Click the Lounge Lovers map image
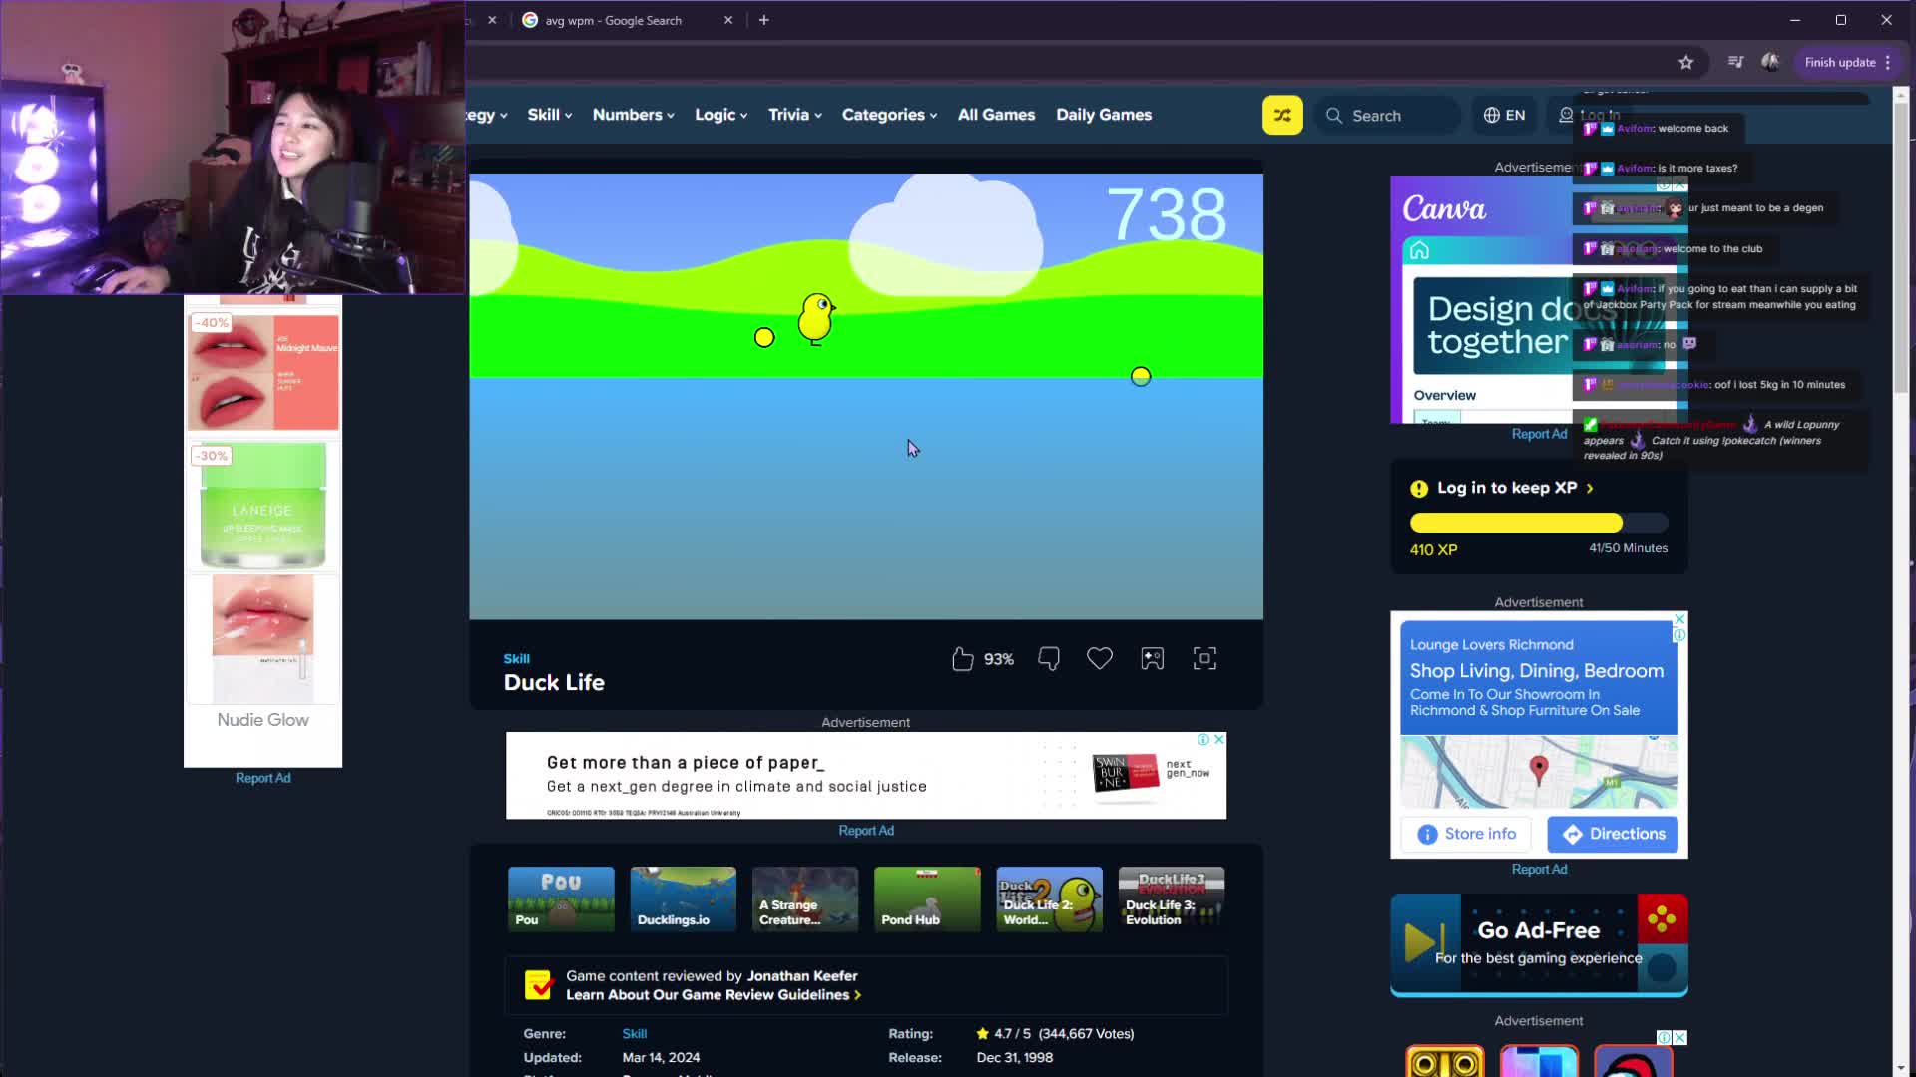Viewport: 1916px width, 1077px height. point(1538,772)
